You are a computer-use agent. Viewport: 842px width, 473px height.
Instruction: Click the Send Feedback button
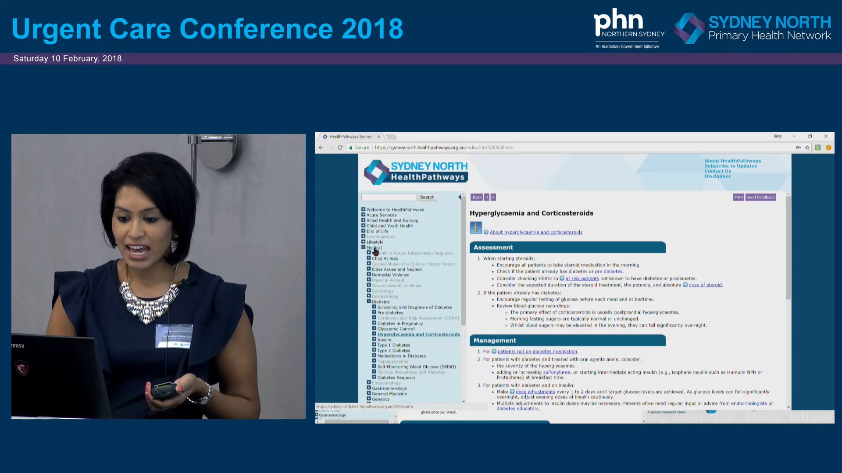[x=760, y=197]
